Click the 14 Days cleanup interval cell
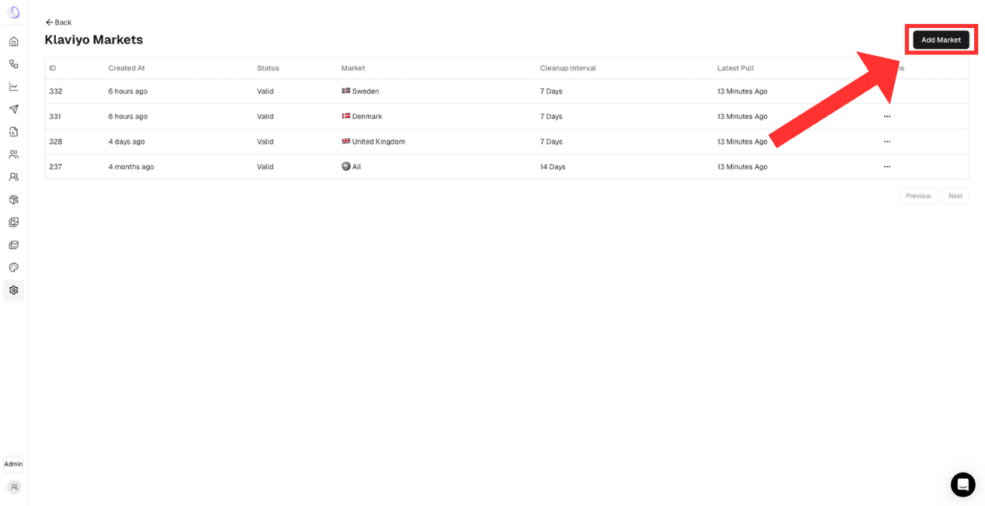 point(553,167)
